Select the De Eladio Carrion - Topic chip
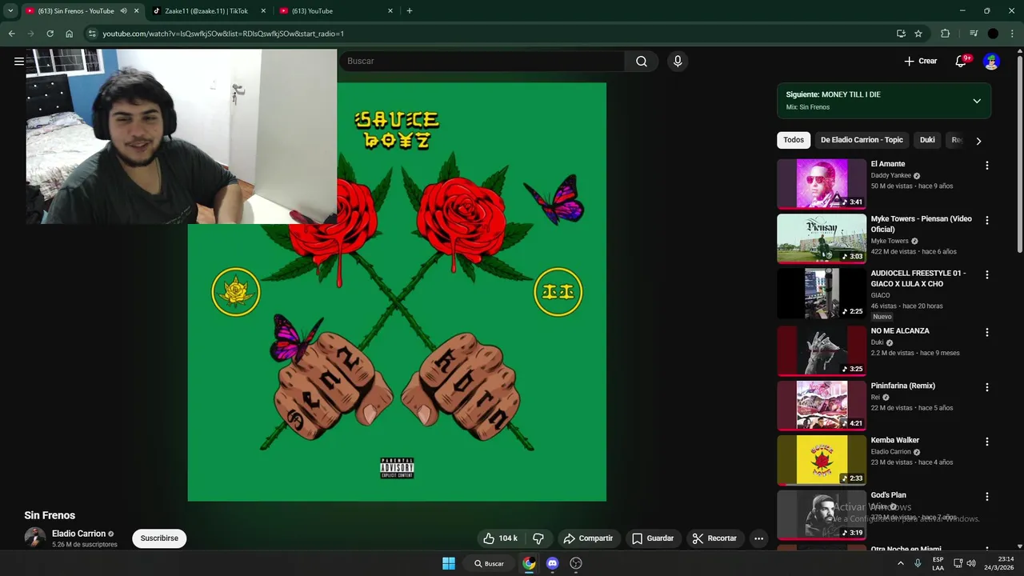Screen dimensions: 1024x576 tap(862, 140)
